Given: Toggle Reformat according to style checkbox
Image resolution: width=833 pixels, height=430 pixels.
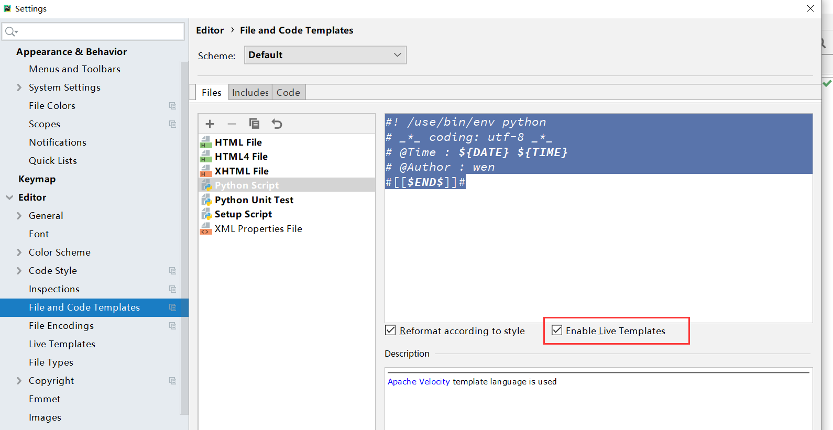Looking at the screenshot, I should 391,330.
